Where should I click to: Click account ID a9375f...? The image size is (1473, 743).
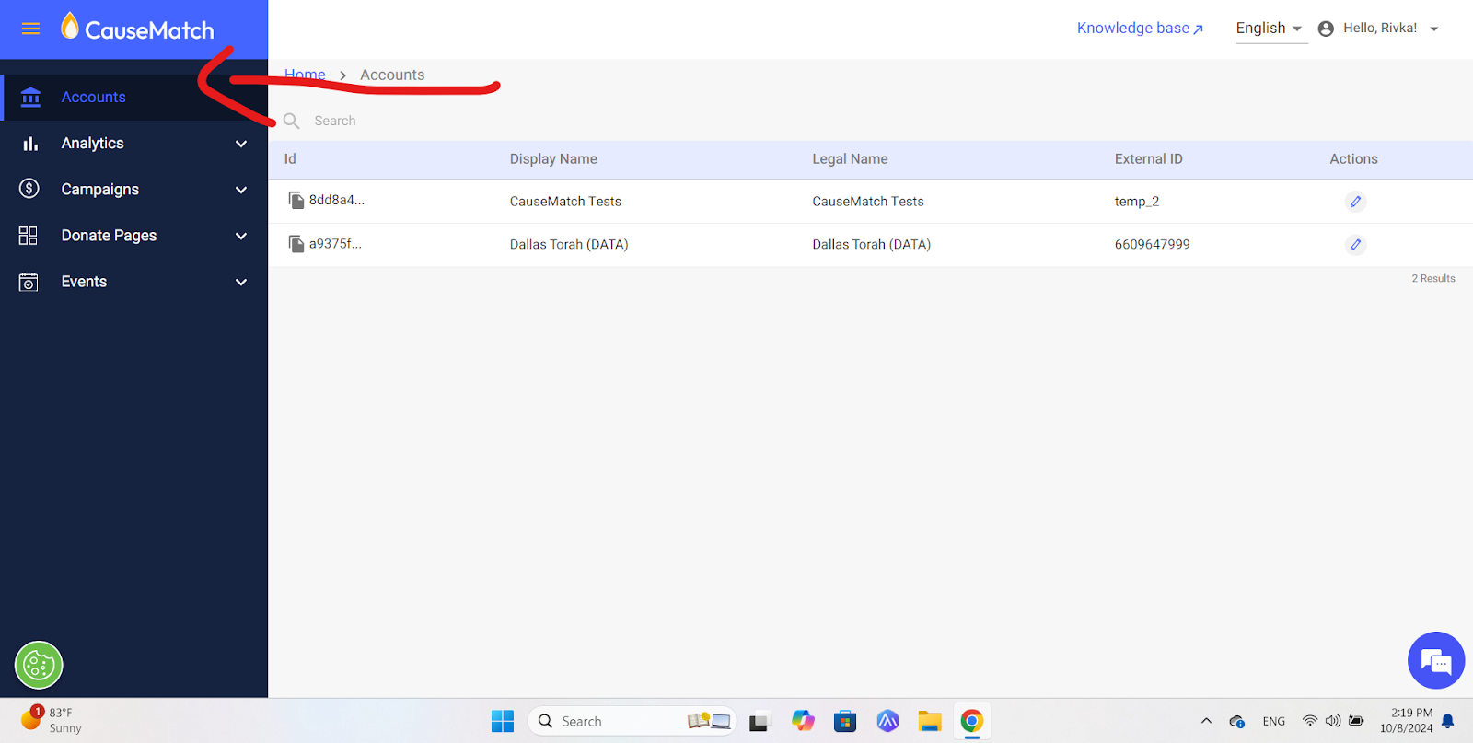point(335,244)
